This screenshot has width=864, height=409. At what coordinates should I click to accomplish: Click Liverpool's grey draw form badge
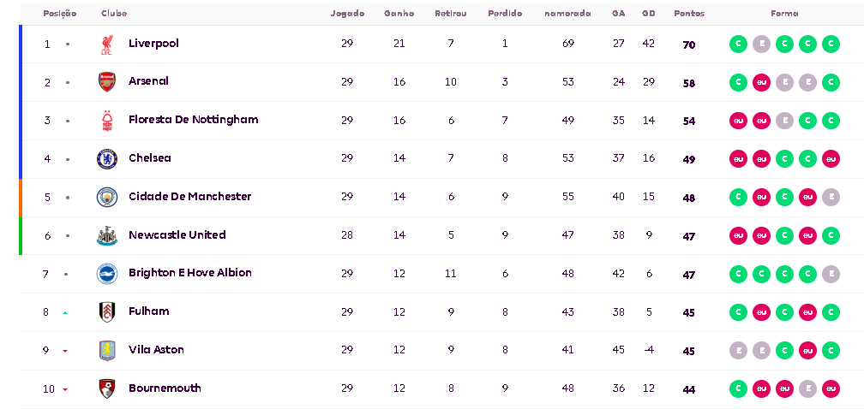761,44
